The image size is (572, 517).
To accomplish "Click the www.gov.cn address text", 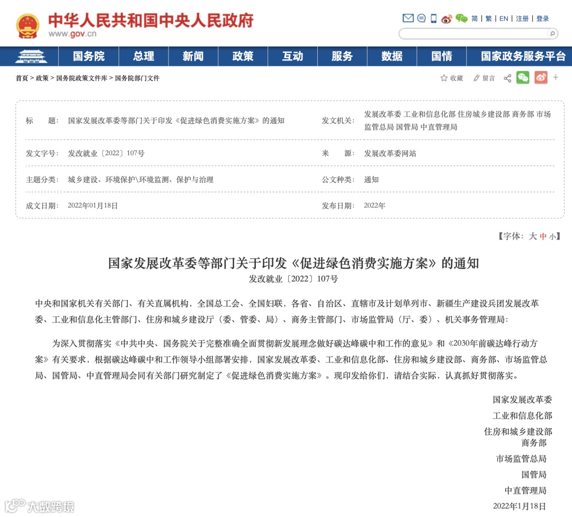I will [x=73, y=34].
